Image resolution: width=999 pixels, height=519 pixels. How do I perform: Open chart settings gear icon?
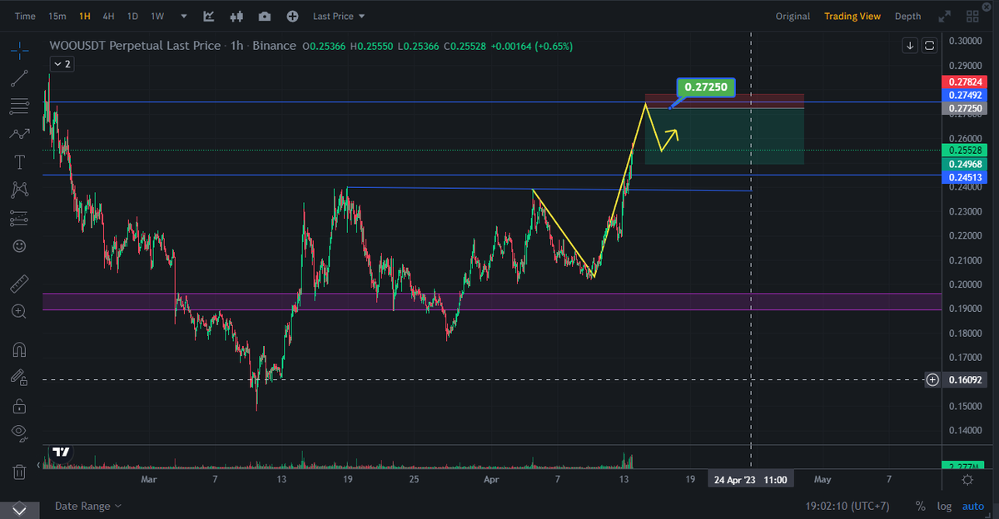tap(968, 480)
